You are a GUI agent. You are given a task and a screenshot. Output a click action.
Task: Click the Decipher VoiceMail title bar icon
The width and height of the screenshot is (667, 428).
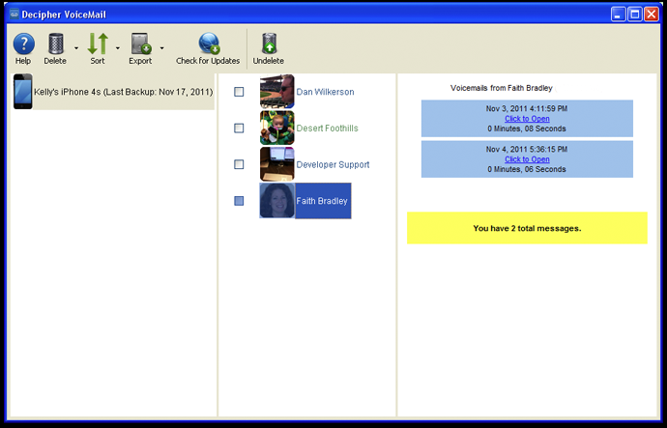click(14, 14)
